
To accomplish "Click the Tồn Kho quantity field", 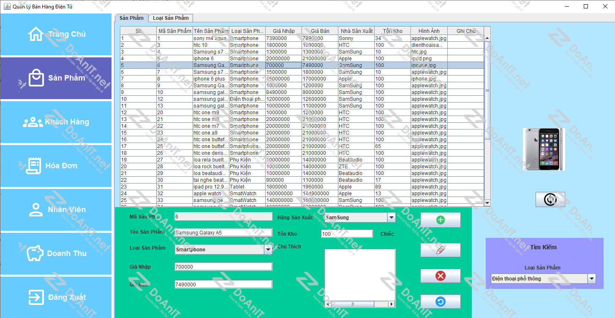I will pos(347,234).
